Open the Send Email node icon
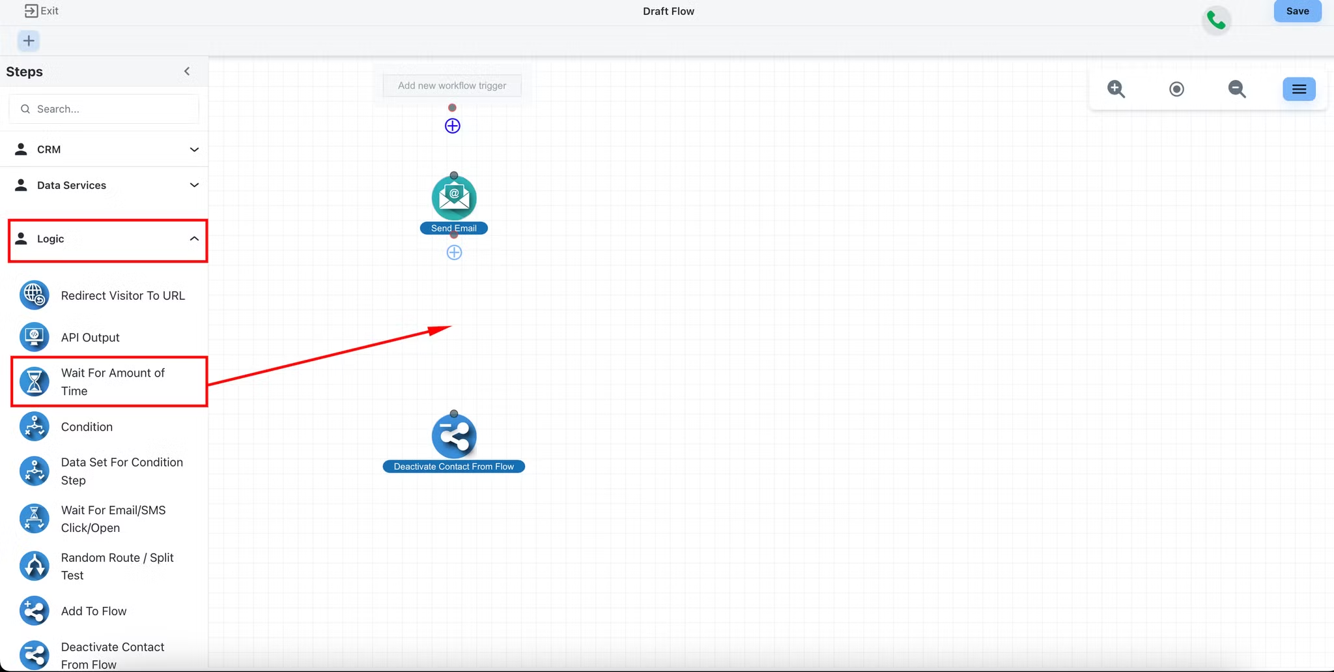This screenshot has width=1334, height=672. point(454,197)
